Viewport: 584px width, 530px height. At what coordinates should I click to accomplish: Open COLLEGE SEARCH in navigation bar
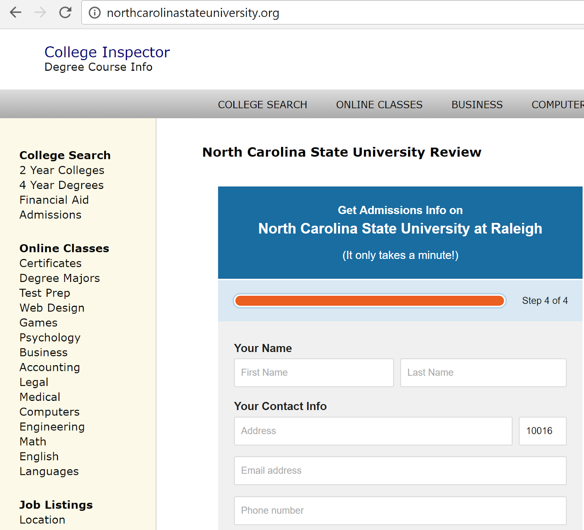point(262,105)
